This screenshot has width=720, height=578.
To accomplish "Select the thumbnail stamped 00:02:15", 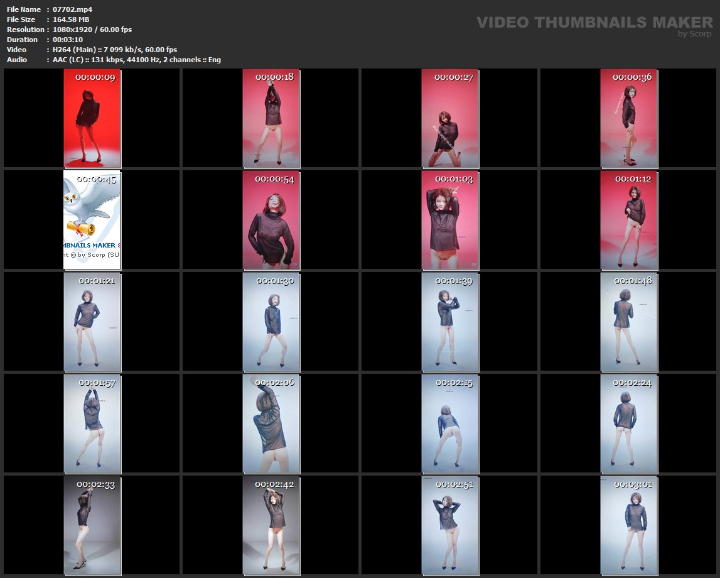I will pyautogui.click(x=451, y=423).
